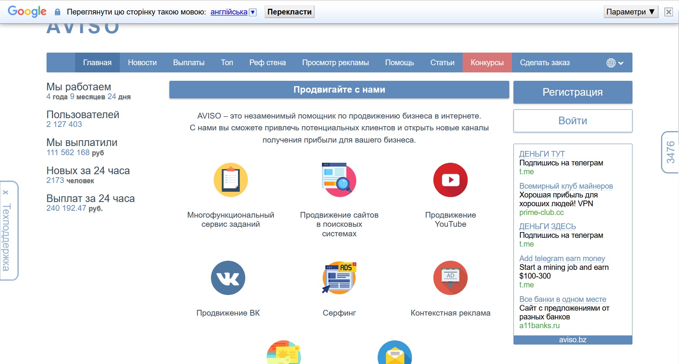Open Конкурсы menu item
Viewport: 679px width, 364px height.
[487, 63]
